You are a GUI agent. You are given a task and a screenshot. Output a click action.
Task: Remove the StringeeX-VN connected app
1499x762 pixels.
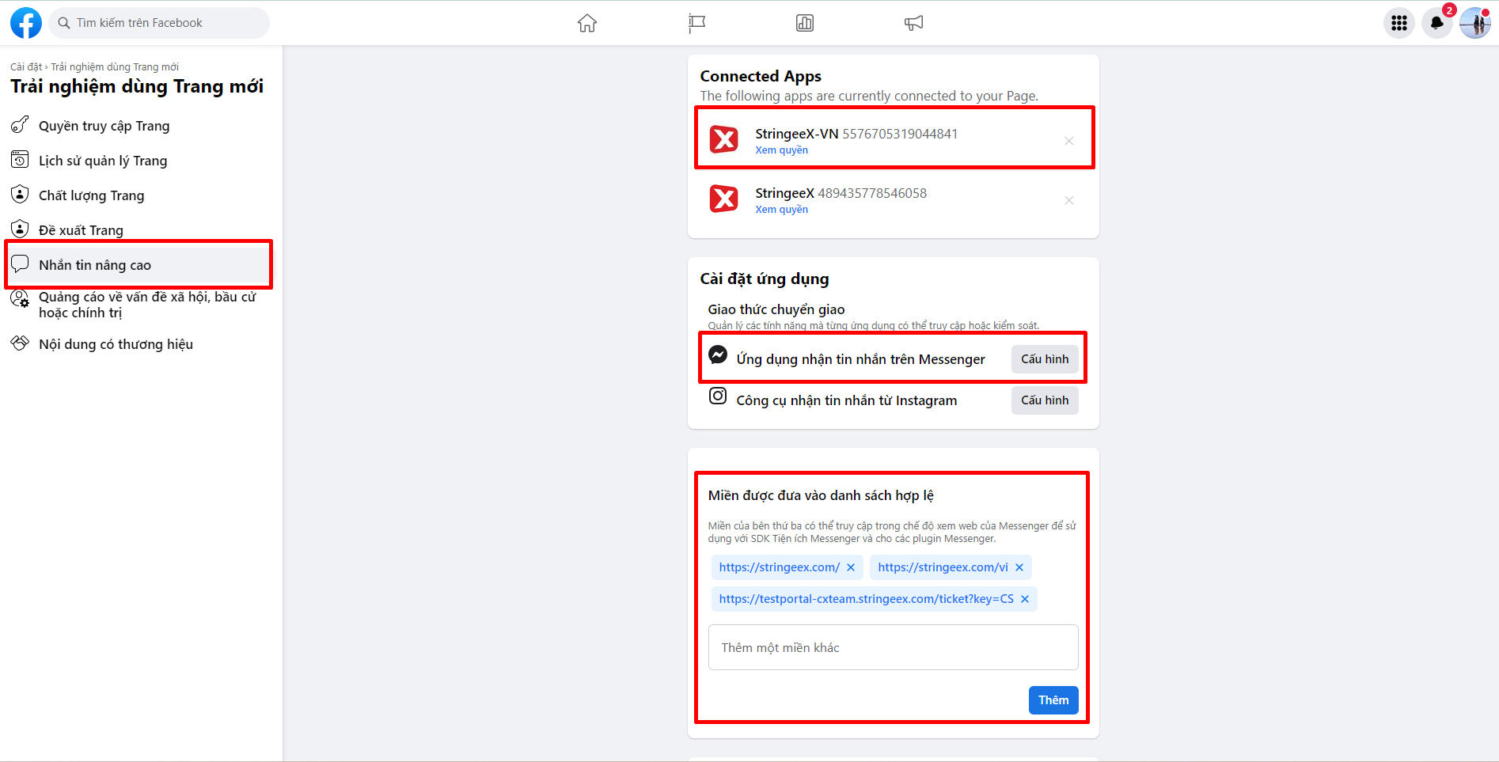1068,141
